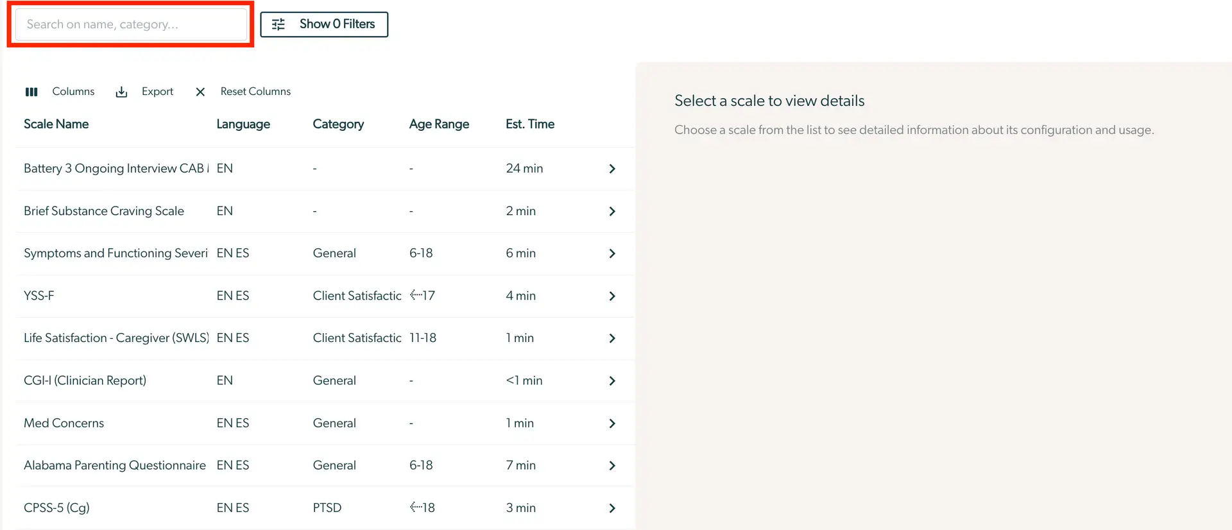The image size is (1232, 530).
Task: Click YSS-F EN ES language cell
Action: pyautogui.click(x=233, y=296)
